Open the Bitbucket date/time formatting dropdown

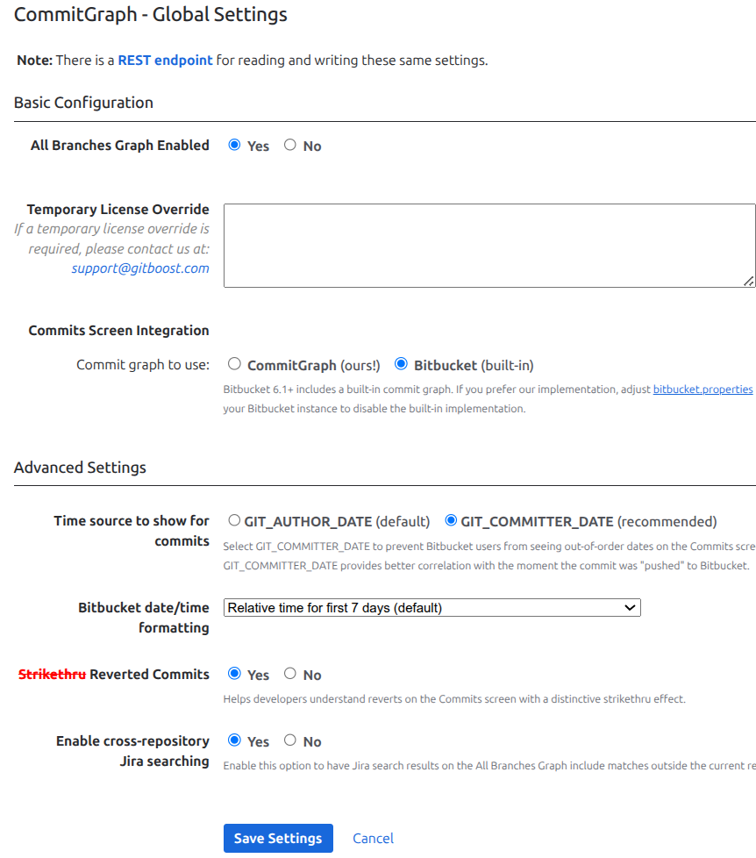[x=432, y=607]
